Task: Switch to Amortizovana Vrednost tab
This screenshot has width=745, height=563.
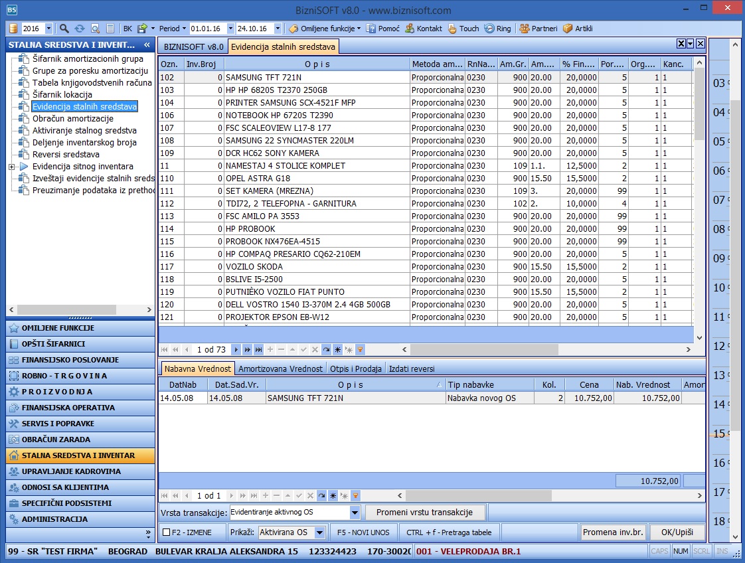Action: click(280, 368)
